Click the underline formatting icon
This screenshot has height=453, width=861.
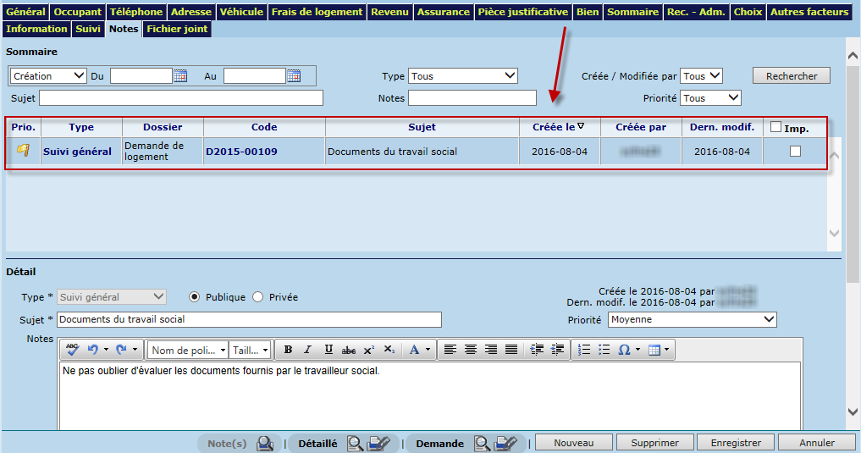pyautogui.click(x=328, y=350)
